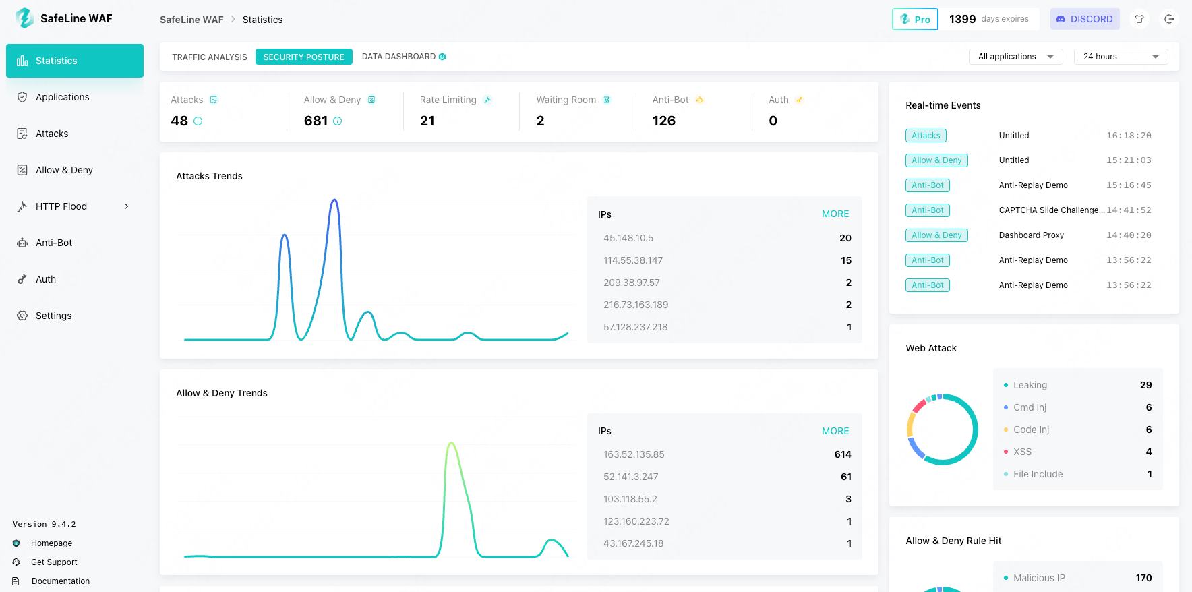This screenshot has height=592, width=1192.
Task: Open the Data Dashboard tab
Action: pos(404,57)
